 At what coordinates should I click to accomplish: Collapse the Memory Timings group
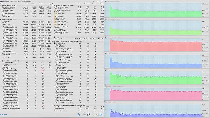tap(53, 37)
